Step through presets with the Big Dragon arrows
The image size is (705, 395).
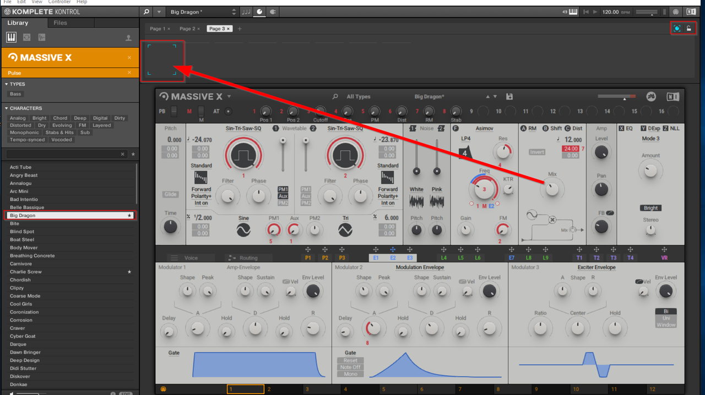(x=234, y=12)
